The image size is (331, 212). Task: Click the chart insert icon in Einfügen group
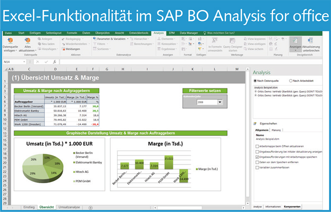(x=199, y=39)
